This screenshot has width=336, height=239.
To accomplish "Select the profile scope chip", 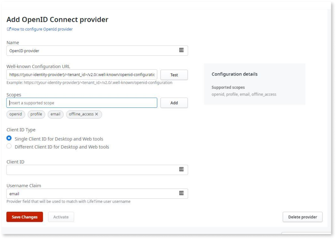I will 36,114.
